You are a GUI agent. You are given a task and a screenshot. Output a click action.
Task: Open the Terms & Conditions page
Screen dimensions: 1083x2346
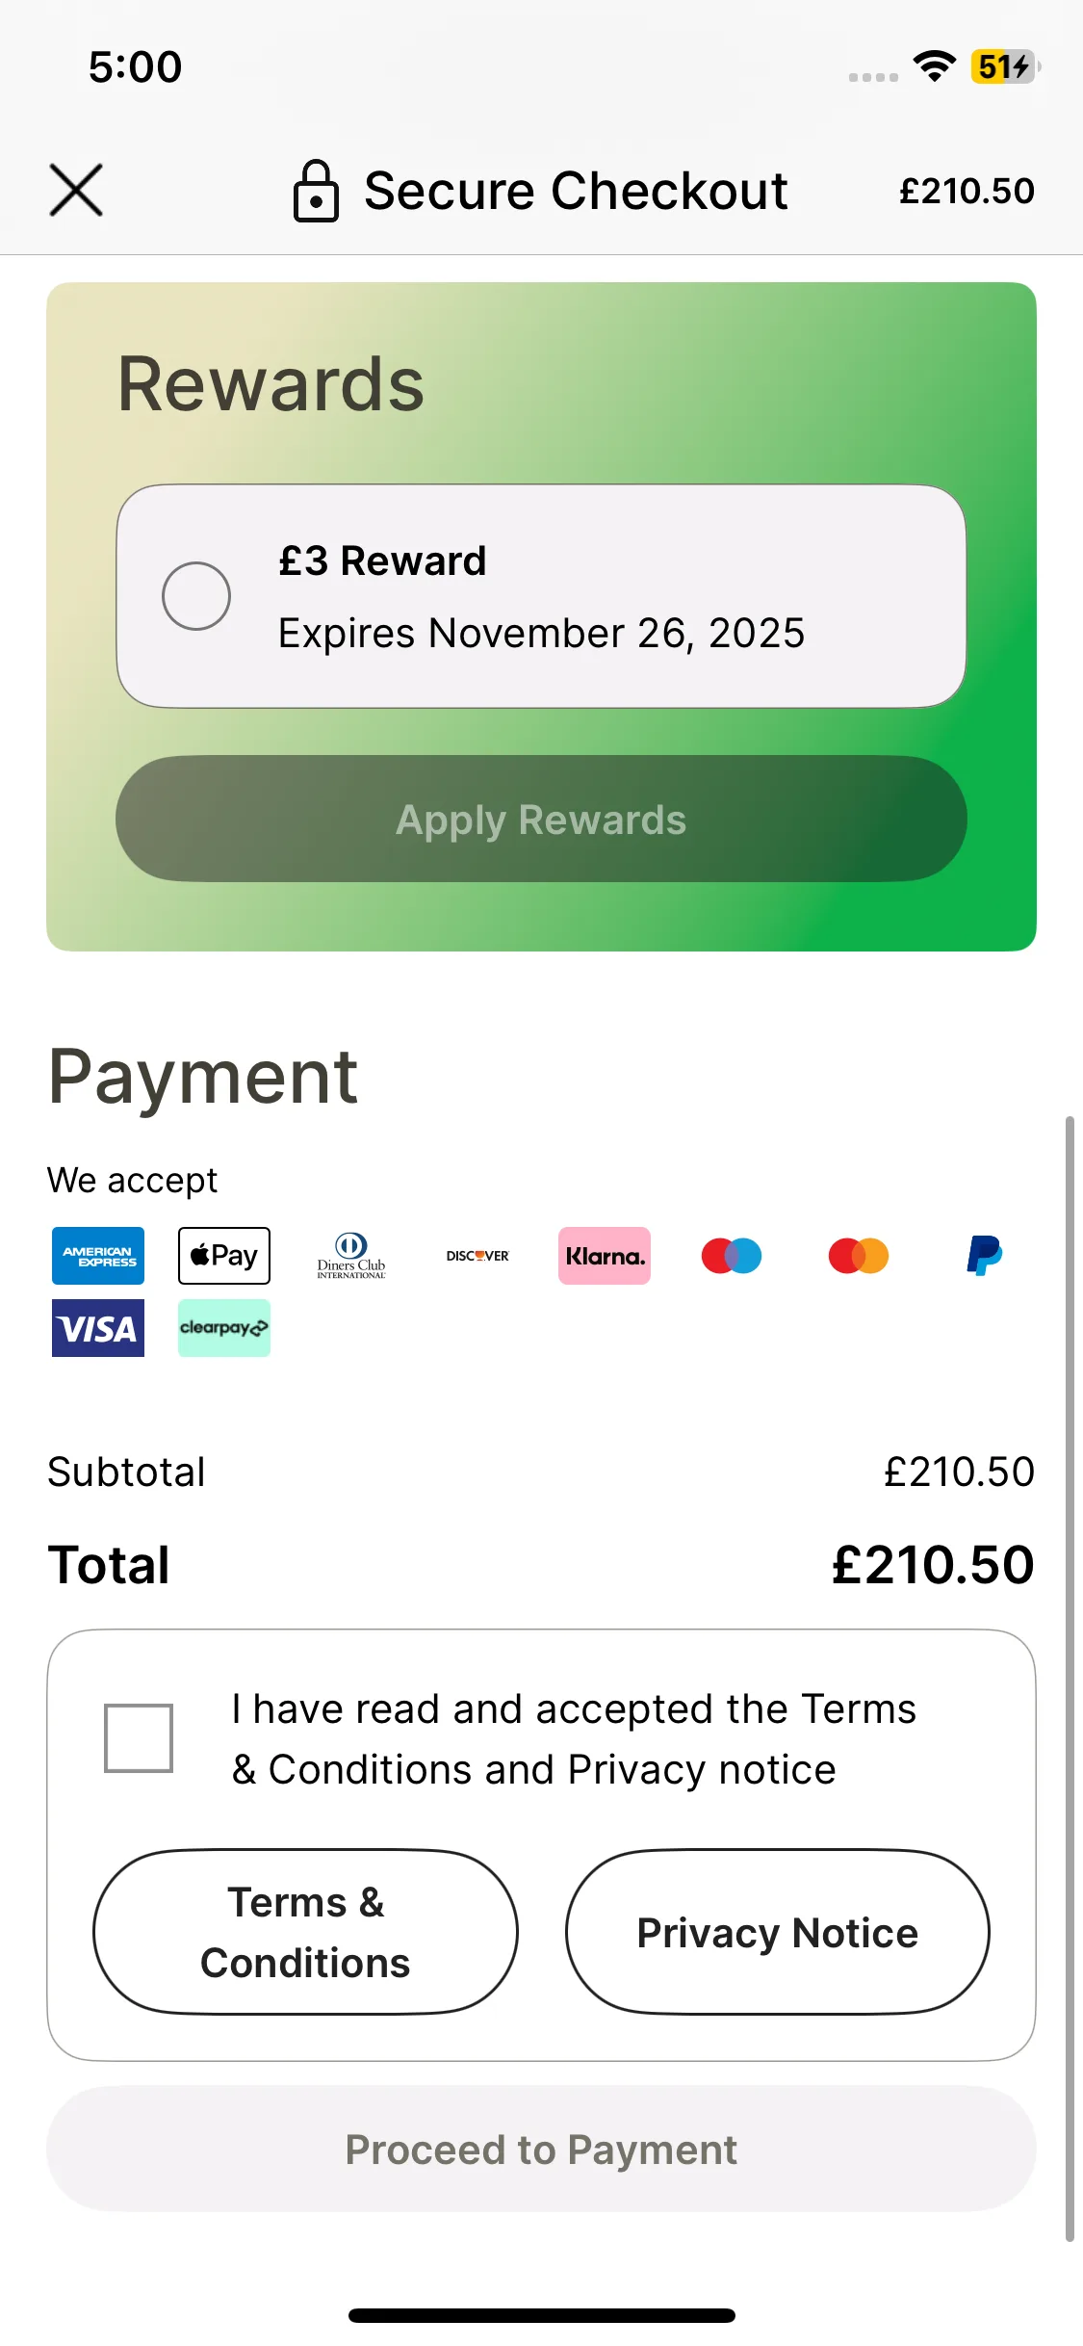(x=305, y=1932)
